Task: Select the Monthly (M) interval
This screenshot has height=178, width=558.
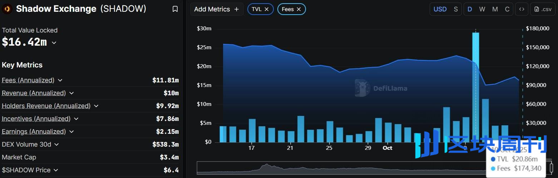Action: coord(495,9)
